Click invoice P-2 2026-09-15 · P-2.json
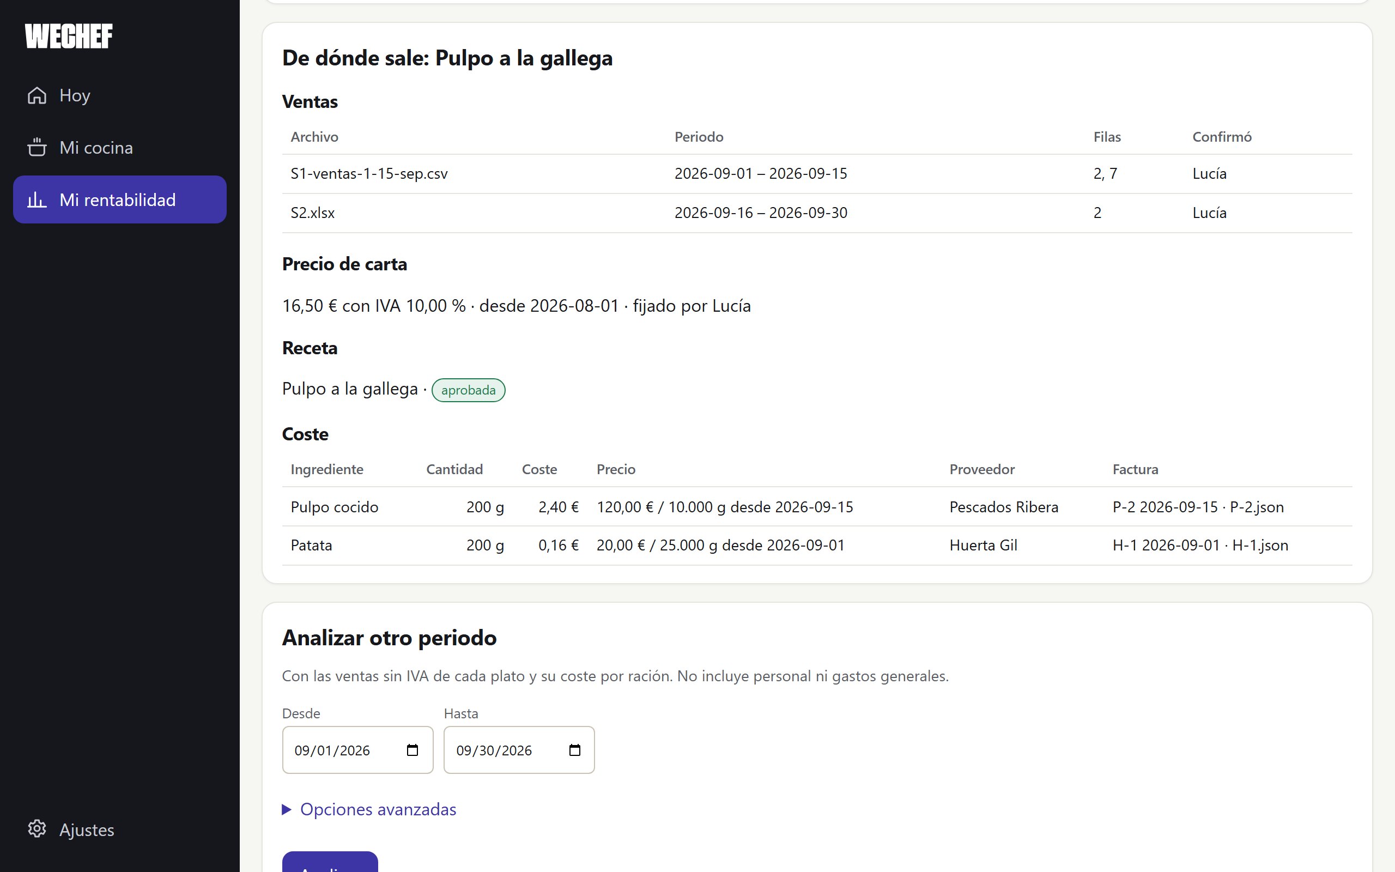This screenshot has width=1395, height=872. pyautogui.click(x=1198, y=507)
